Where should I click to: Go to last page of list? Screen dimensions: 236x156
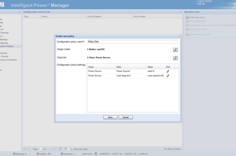(x=54, y=149)
